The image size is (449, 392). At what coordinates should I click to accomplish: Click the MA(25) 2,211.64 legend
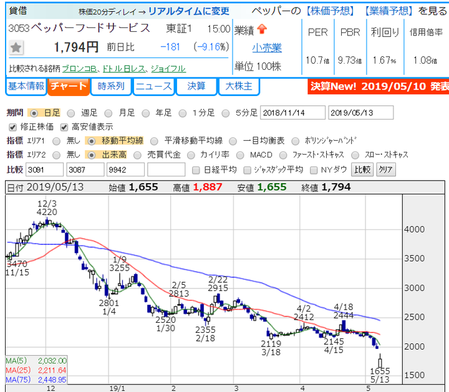point(36,370)
